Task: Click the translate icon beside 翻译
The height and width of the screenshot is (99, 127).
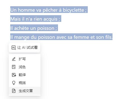Action: (14, 75)
